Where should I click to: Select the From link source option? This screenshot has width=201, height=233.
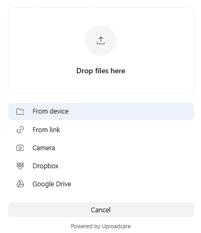(x=101, y=130)
